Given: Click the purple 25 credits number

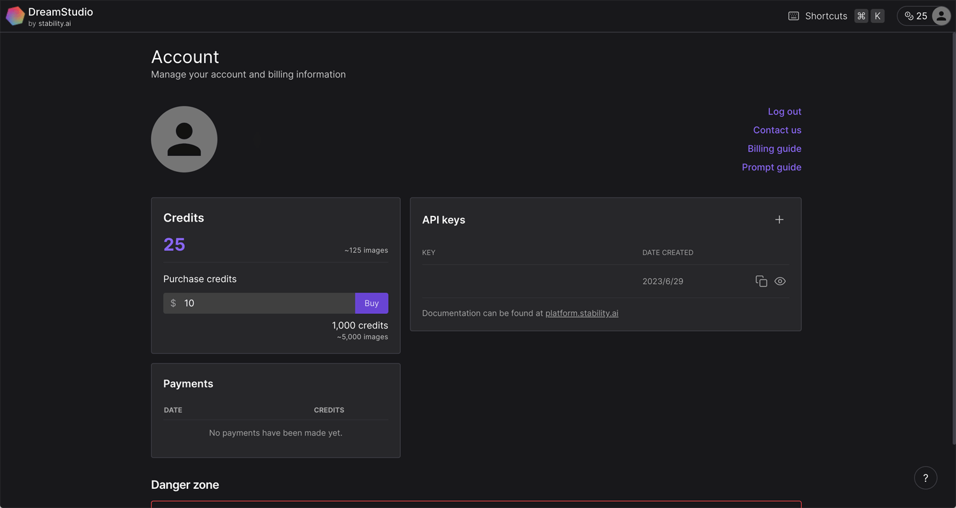Looking at the screenshot, I should pyautogui.click(x=174, y=244).
